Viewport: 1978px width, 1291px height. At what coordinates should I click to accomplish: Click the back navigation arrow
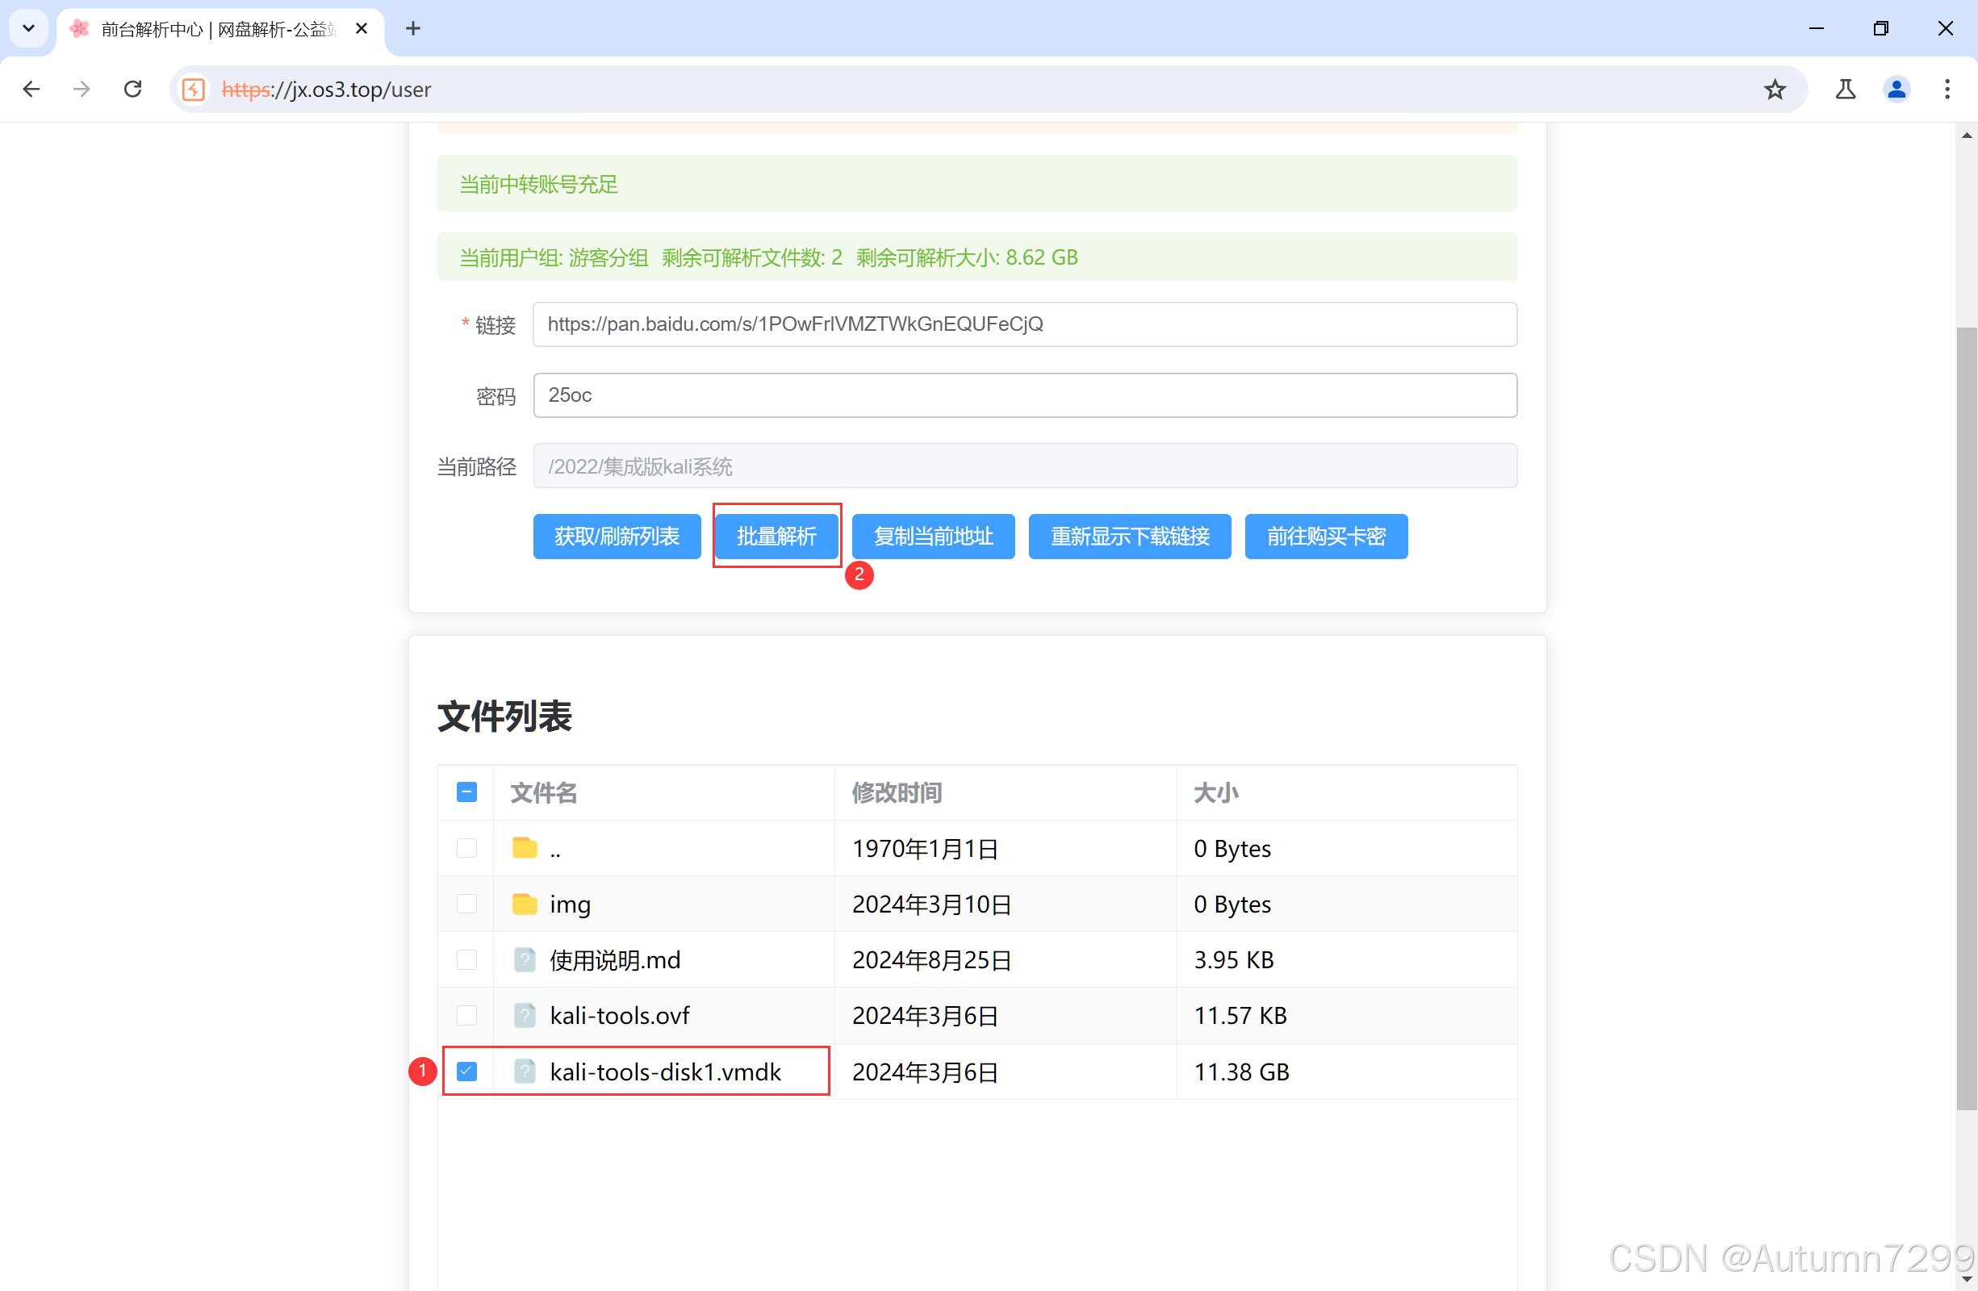point(31,89)
